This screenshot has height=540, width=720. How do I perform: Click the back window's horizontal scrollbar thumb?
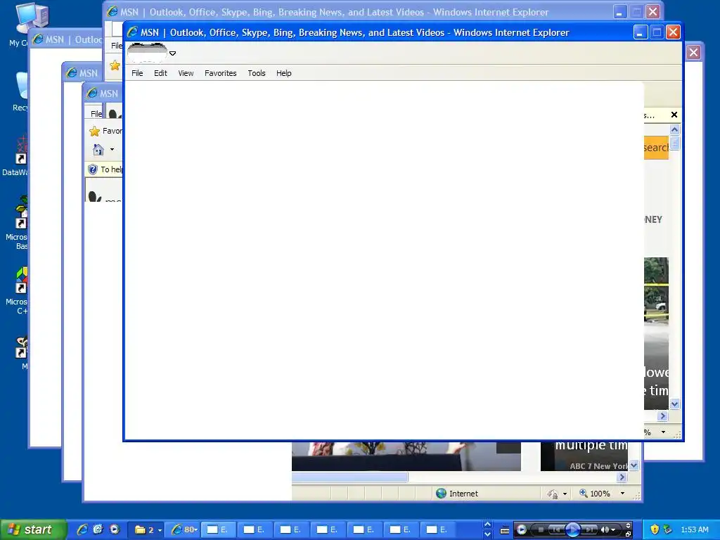[x=350, y=477]
